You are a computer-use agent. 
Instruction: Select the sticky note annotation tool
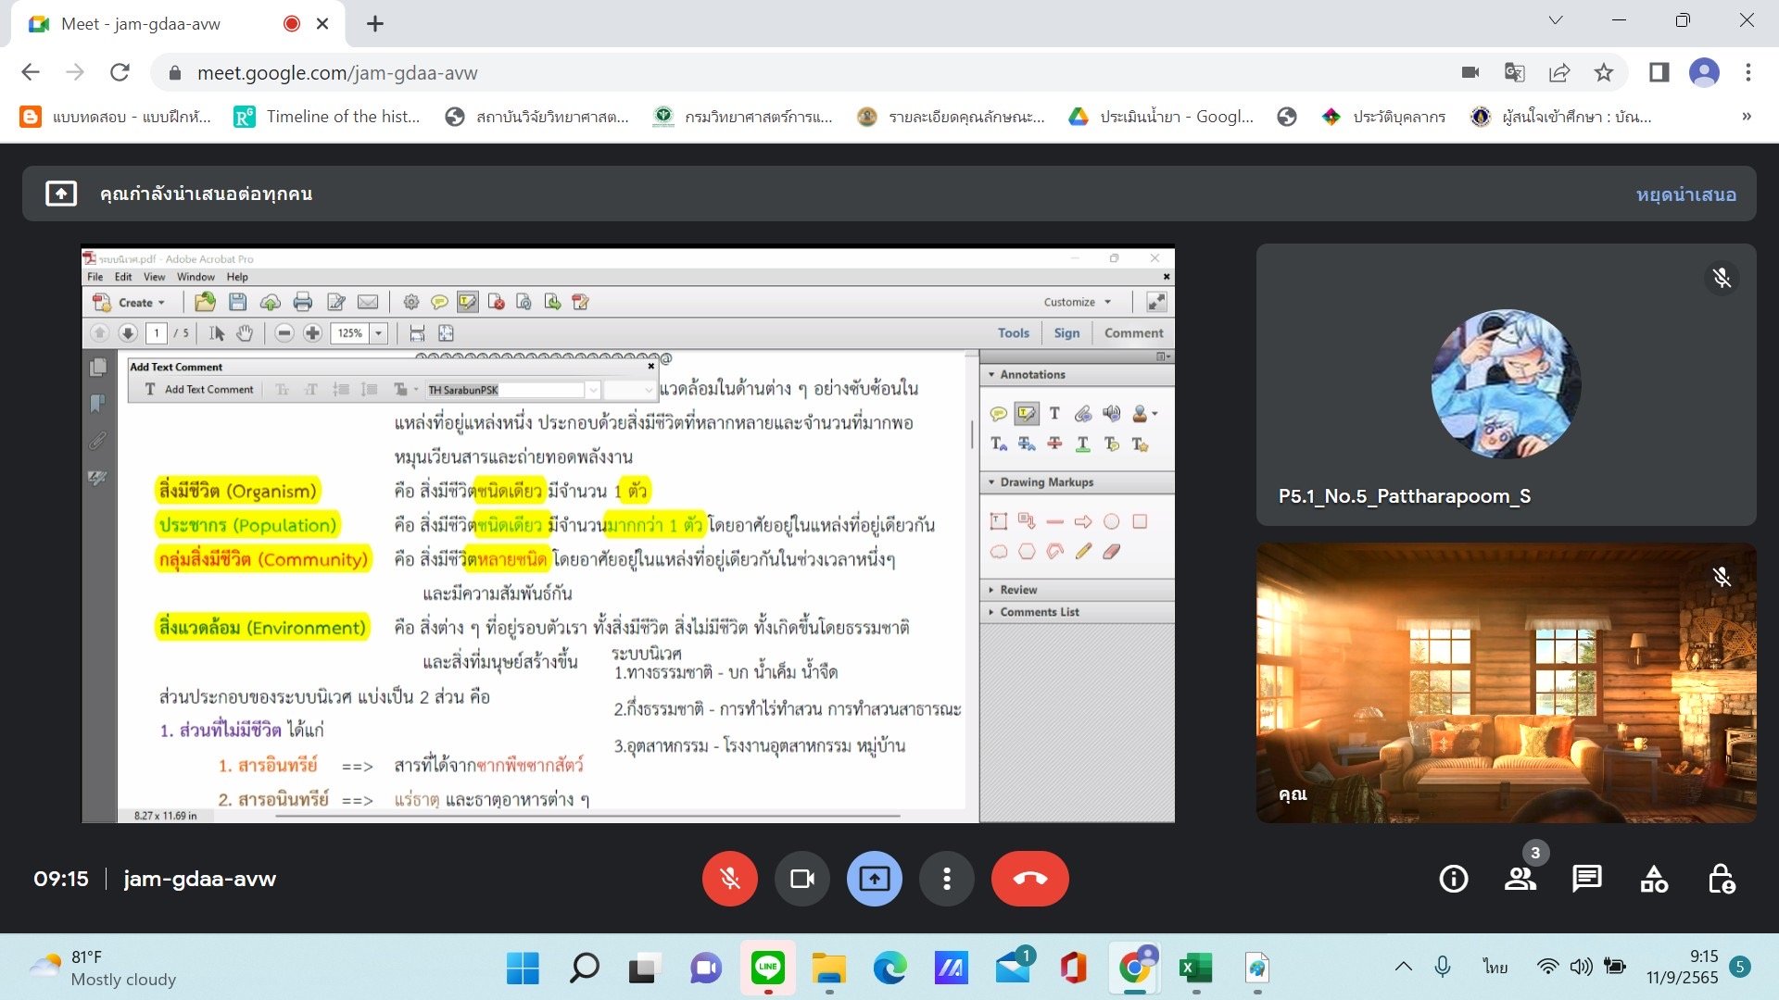tap(998, 414)
